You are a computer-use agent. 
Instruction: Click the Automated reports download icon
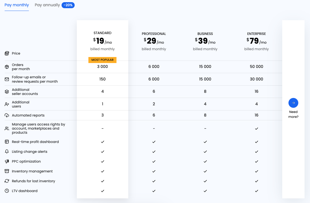7,115
